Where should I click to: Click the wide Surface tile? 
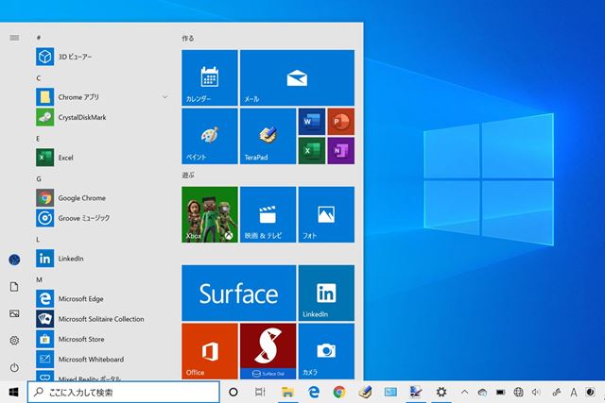[239, 293]
